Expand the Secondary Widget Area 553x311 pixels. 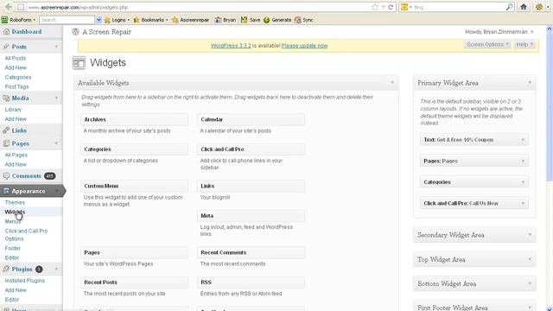(474, 235)
